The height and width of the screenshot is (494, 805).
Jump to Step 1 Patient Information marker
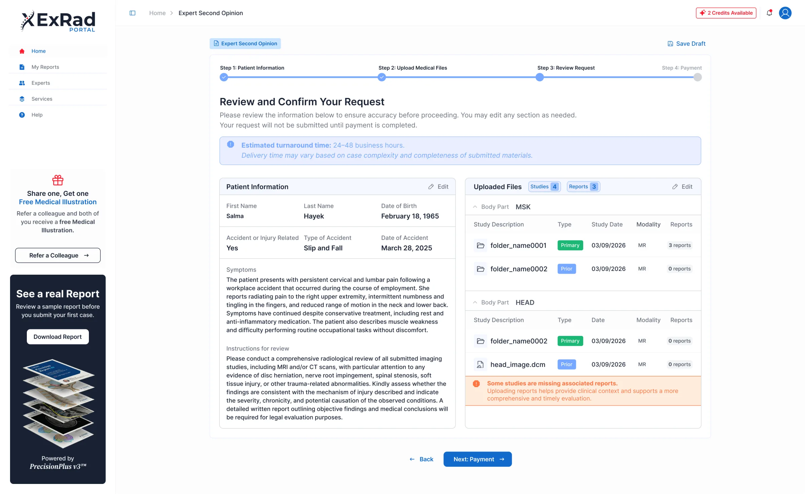tap(224, 77)
